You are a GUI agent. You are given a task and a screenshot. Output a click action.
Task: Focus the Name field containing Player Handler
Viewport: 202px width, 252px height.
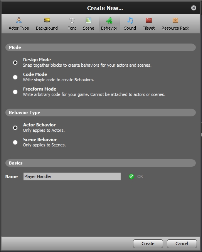(72, 176)
